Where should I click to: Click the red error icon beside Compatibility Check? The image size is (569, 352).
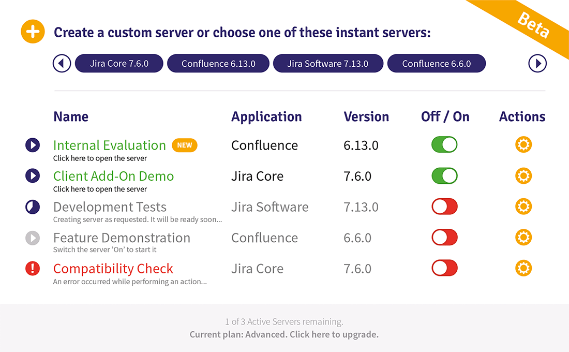click(x=33, y=269)
